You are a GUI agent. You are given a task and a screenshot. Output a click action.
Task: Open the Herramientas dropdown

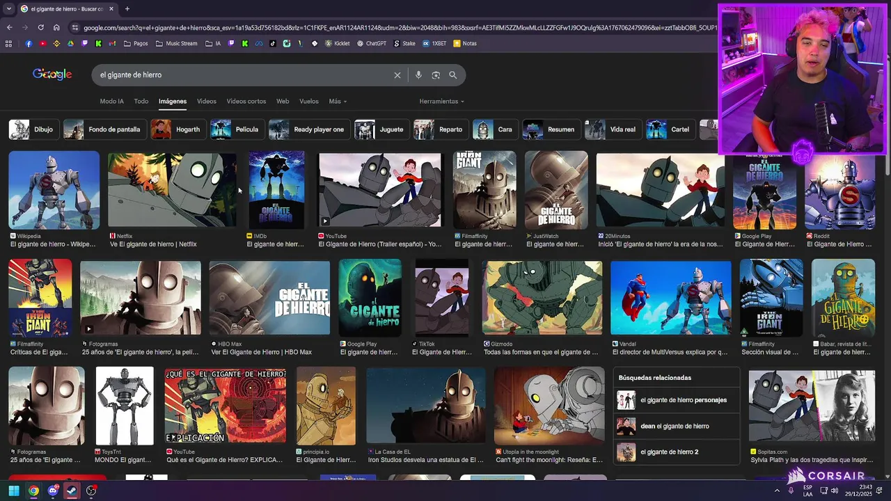(x=441, y=102)
